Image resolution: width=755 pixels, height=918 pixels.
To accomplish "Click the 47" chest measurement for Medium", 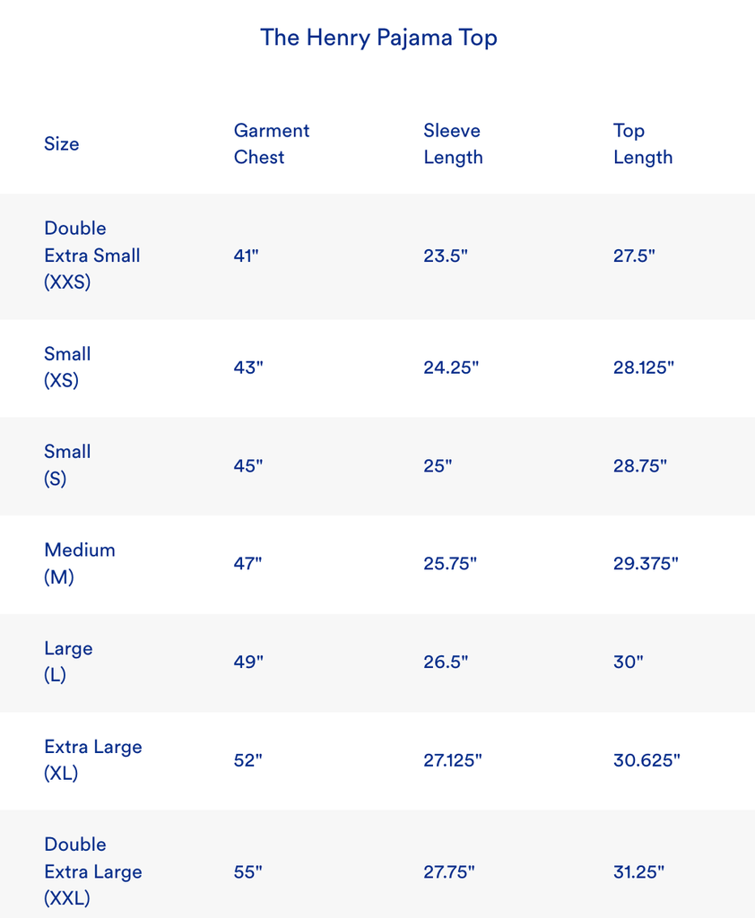I will point(247,564).
